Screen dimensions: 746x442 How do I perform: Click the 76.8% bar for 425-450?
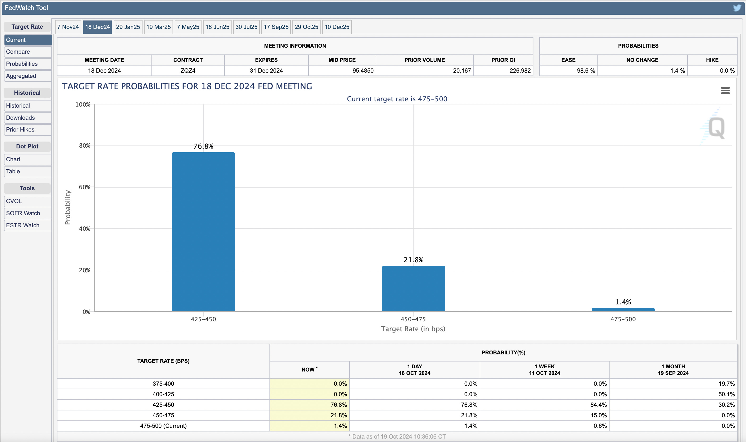pyautogui.click(x=203, y=232)
